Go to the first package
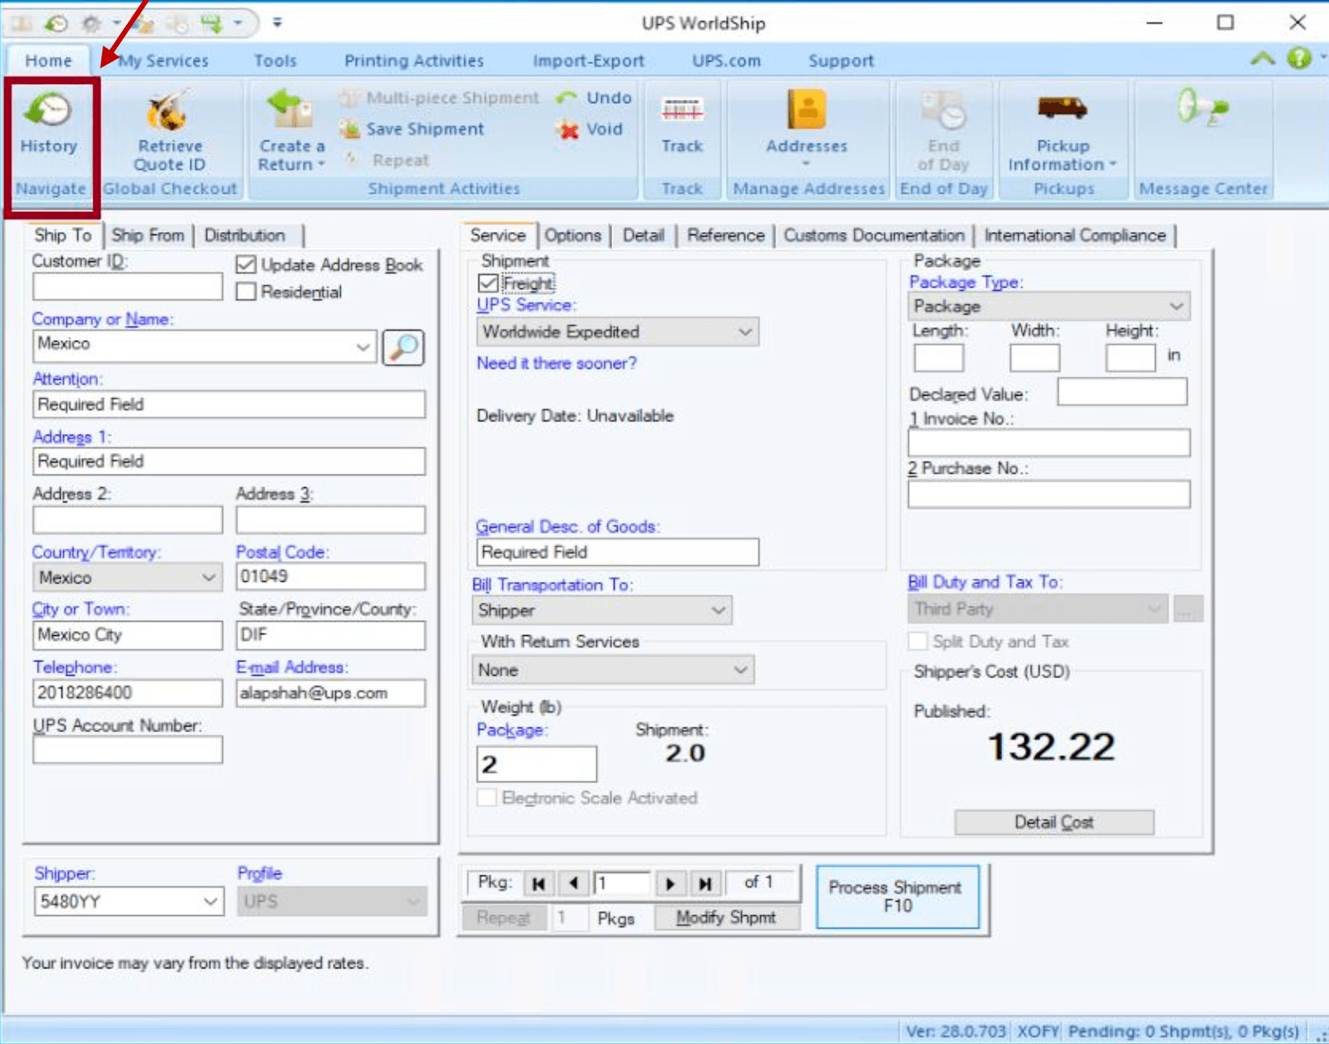The height and width of the screenshot is (1044, 1329). [x=538, y=884]
